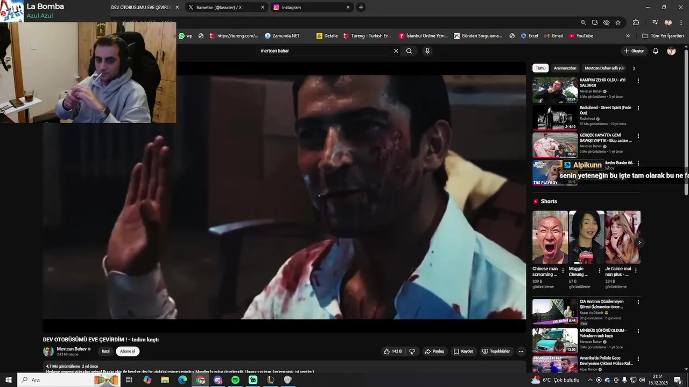Click the Oluştur create button
Screen dimensions: 689x387
coord(634,51)
